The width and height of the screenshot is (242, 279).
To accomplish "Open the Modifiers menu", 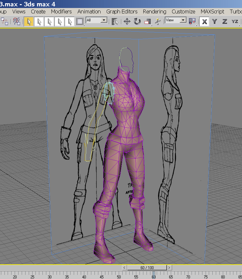I will point(61,11).
